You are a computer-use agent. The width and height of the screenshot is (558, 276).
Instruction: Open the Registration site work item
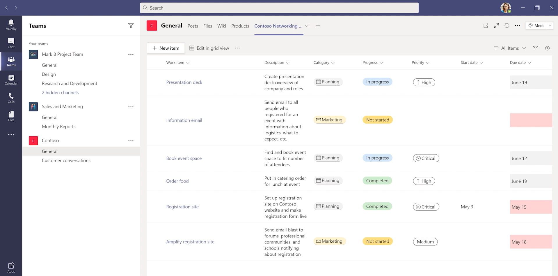[x=182, y=207]
